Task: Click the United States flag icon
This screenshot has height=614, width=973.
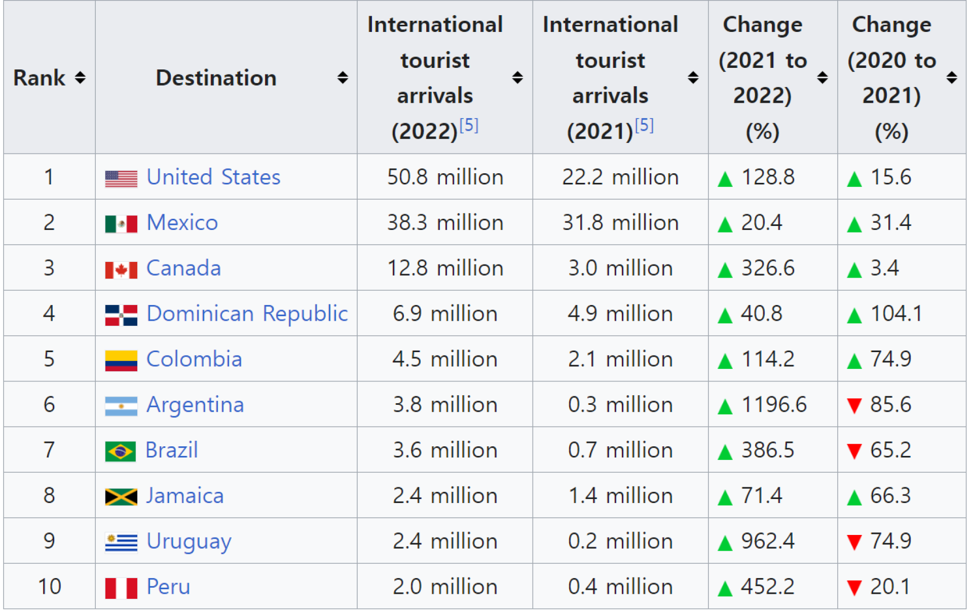Action: [x=121, y=179]
